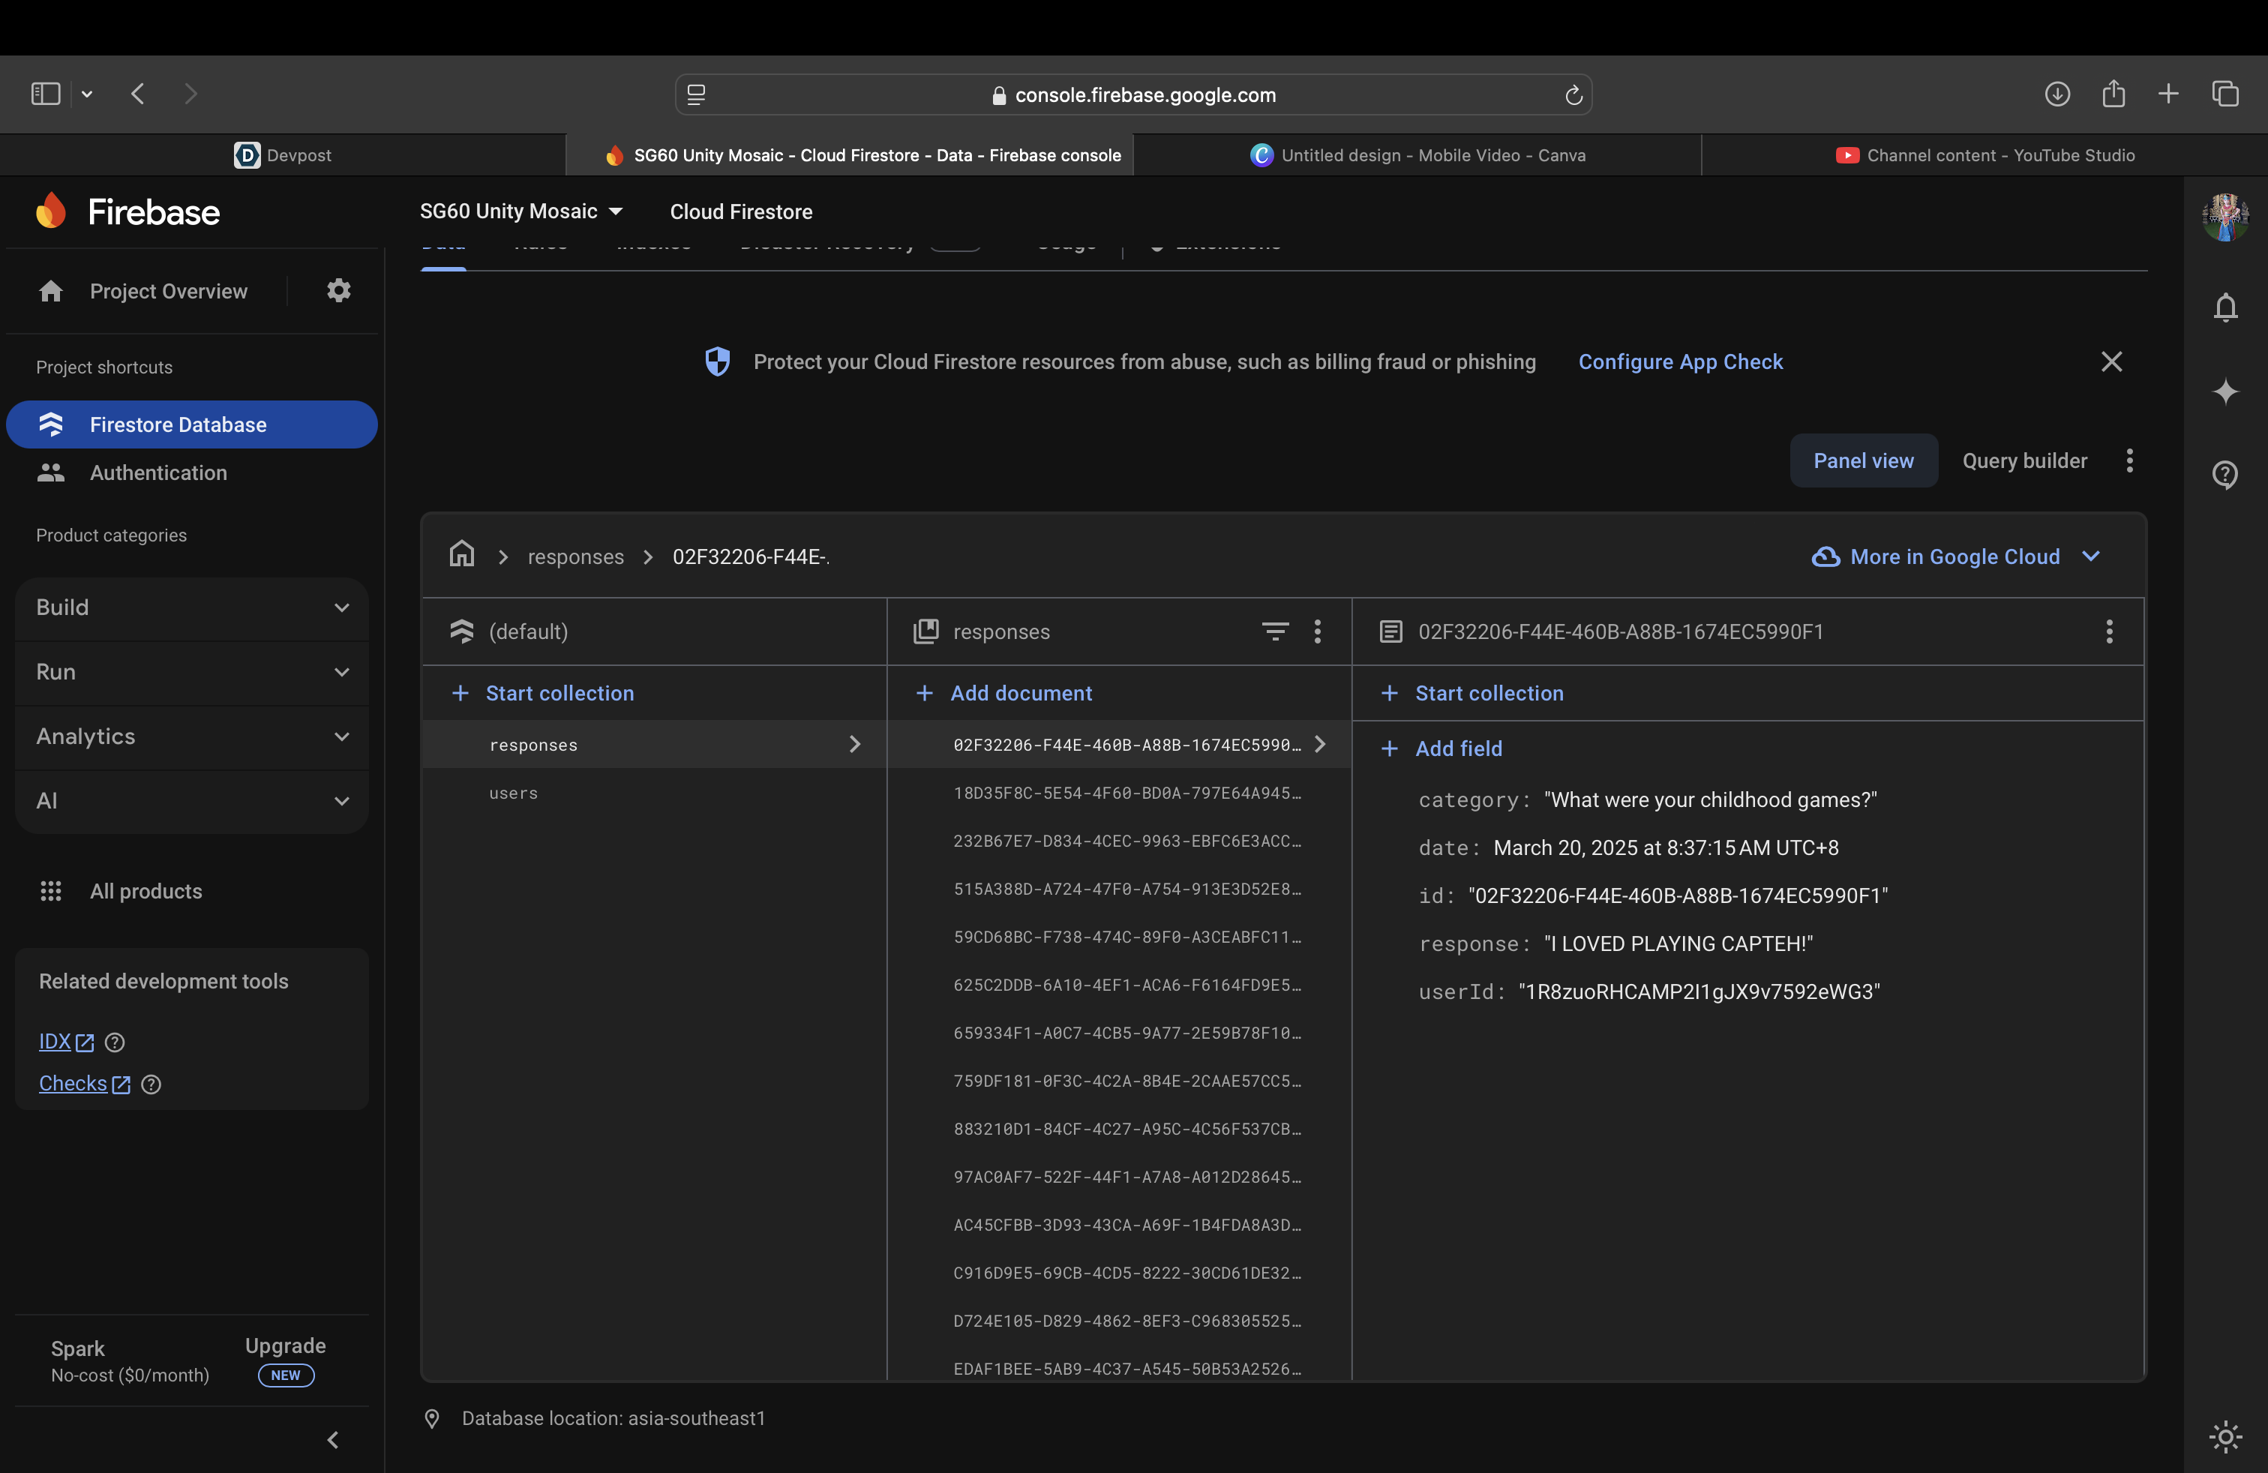The image size is (2268, 1473).
Task: Click the home icon in the breadcrumb path
Action: [x=462, y=554]
